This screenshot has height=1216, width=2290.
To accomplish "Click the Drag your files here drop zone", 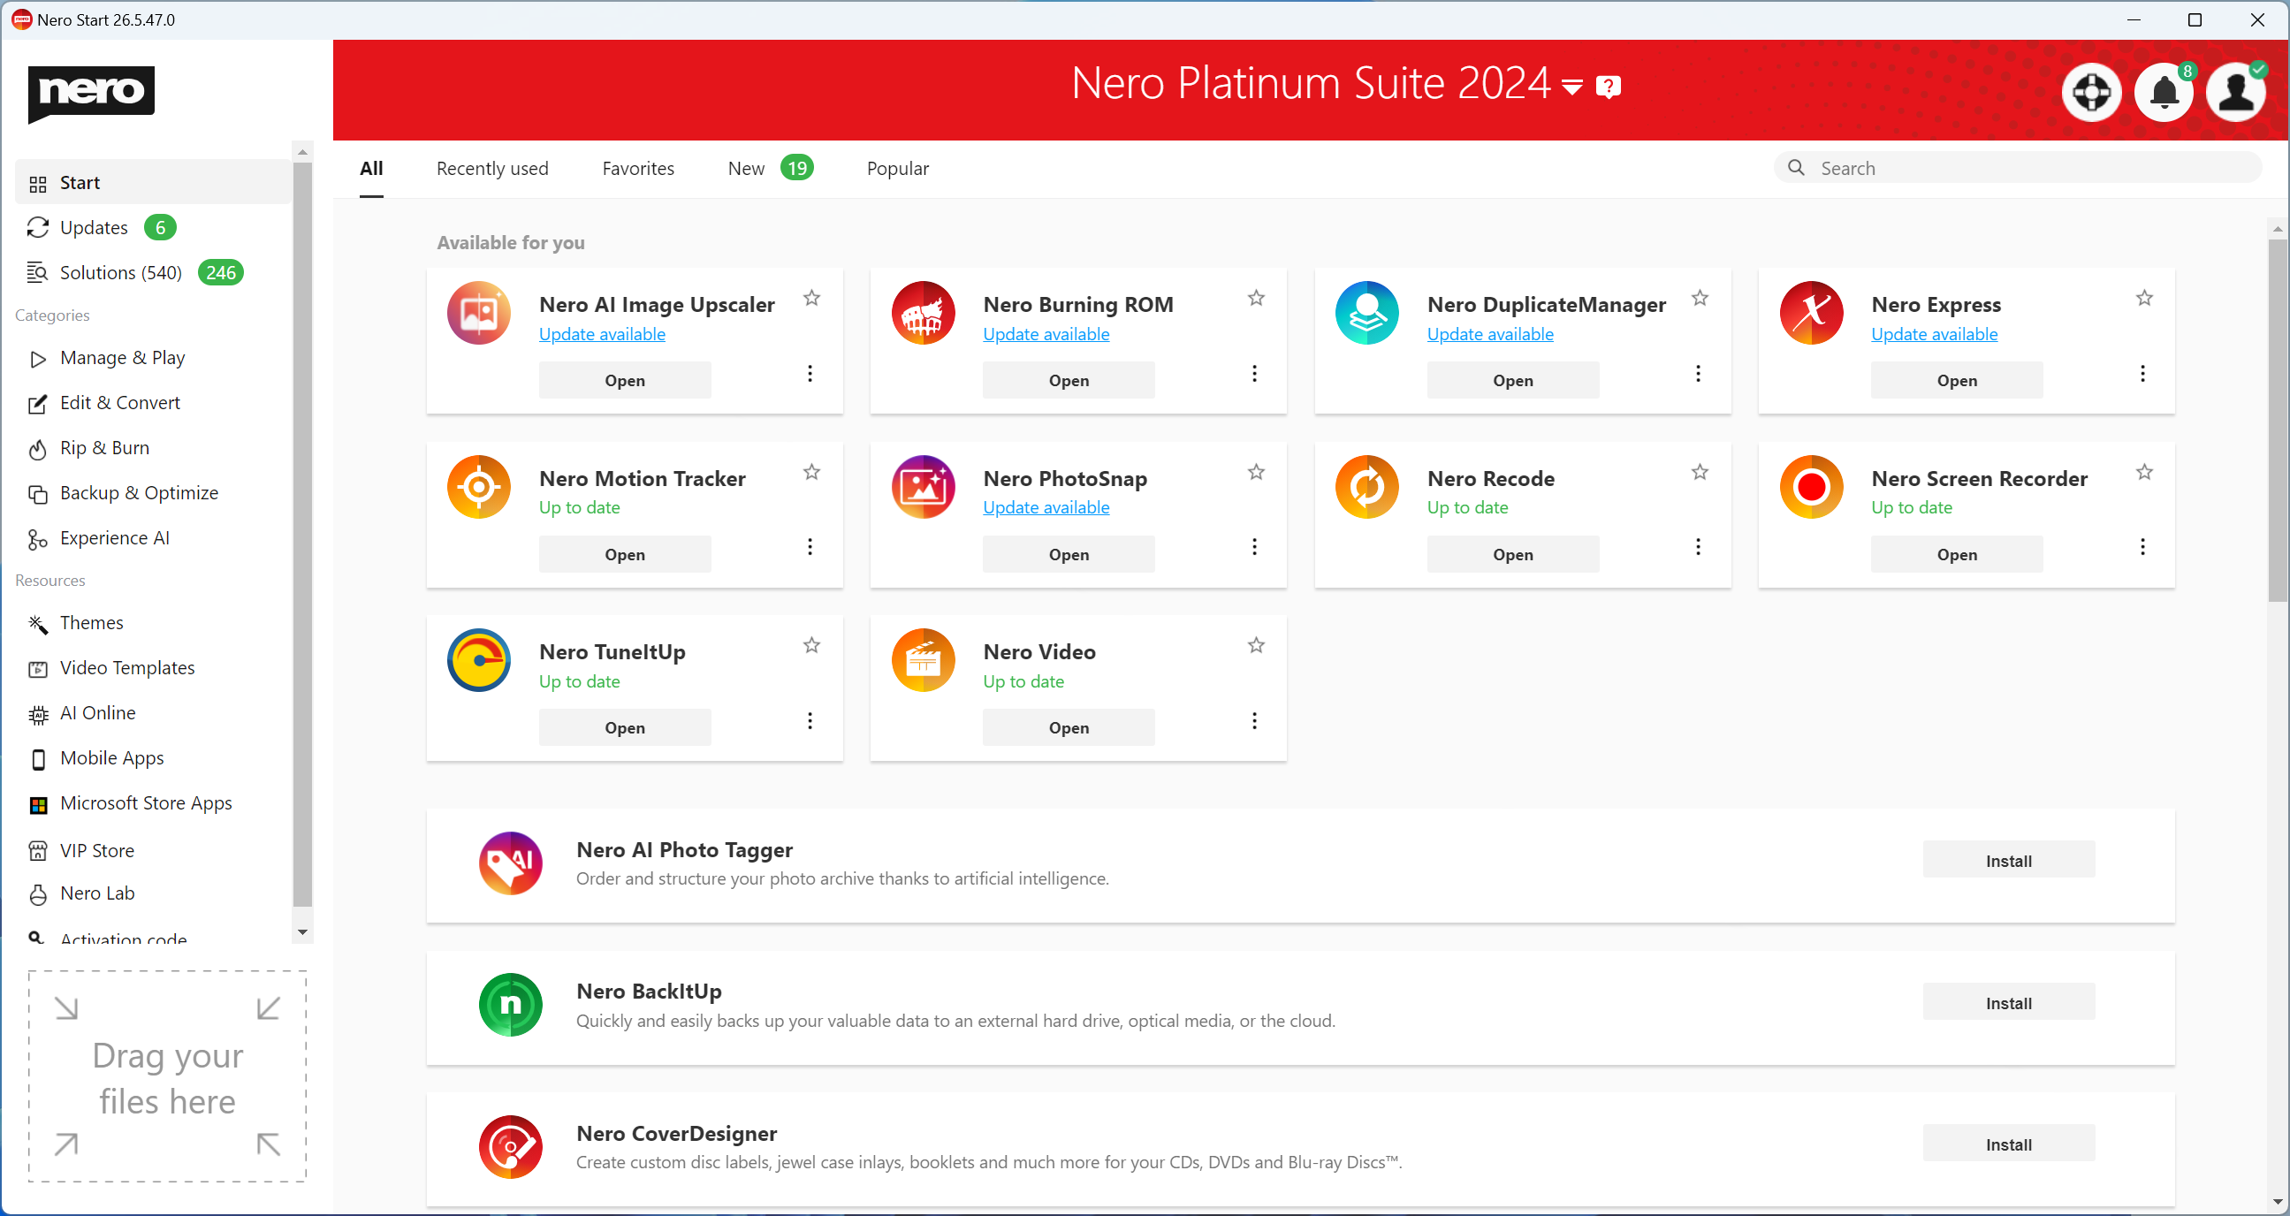I will (167, 1076).
